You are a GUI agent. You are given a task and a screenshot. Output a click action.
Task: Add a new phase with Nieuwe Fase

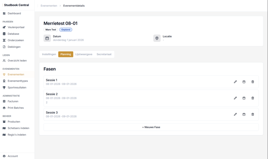pos(151,127)
